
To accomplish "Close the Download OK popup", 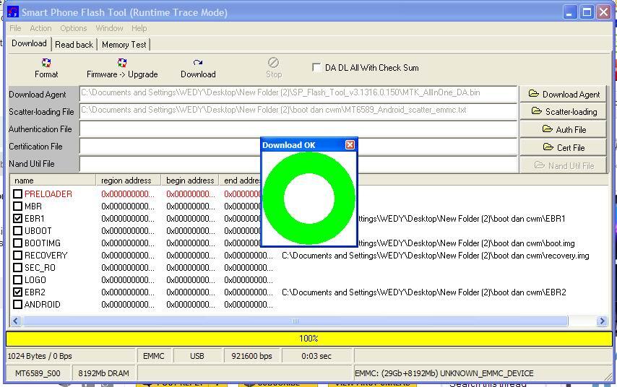I will pyautogui.click(x=350, y=145).
